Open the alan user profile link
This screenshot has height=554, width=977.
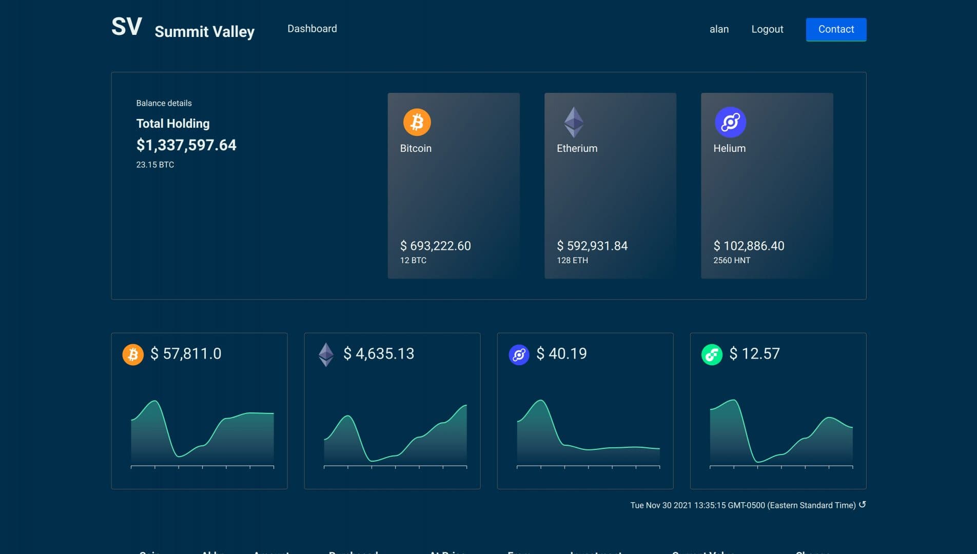coord(719,29)
